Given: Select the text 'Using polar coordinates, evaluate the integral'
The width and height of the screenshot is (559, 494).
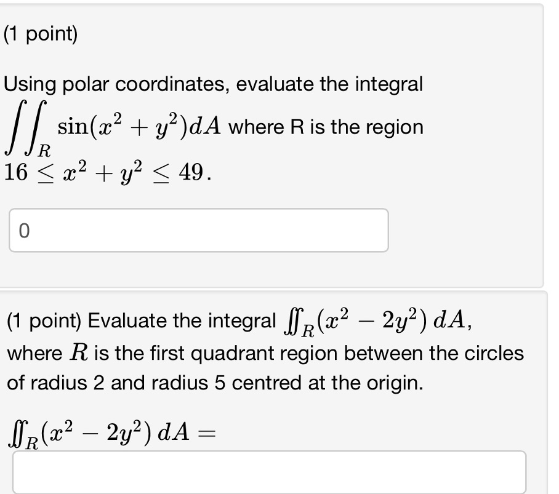Looking at the screenshot, I should 212,84.
